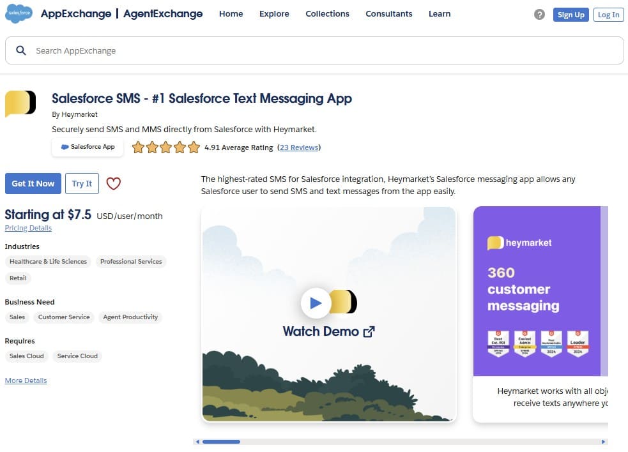Click the By Heymarket publisher text
628x452 pixels.
pyautogui.click(x=75, y=114)
